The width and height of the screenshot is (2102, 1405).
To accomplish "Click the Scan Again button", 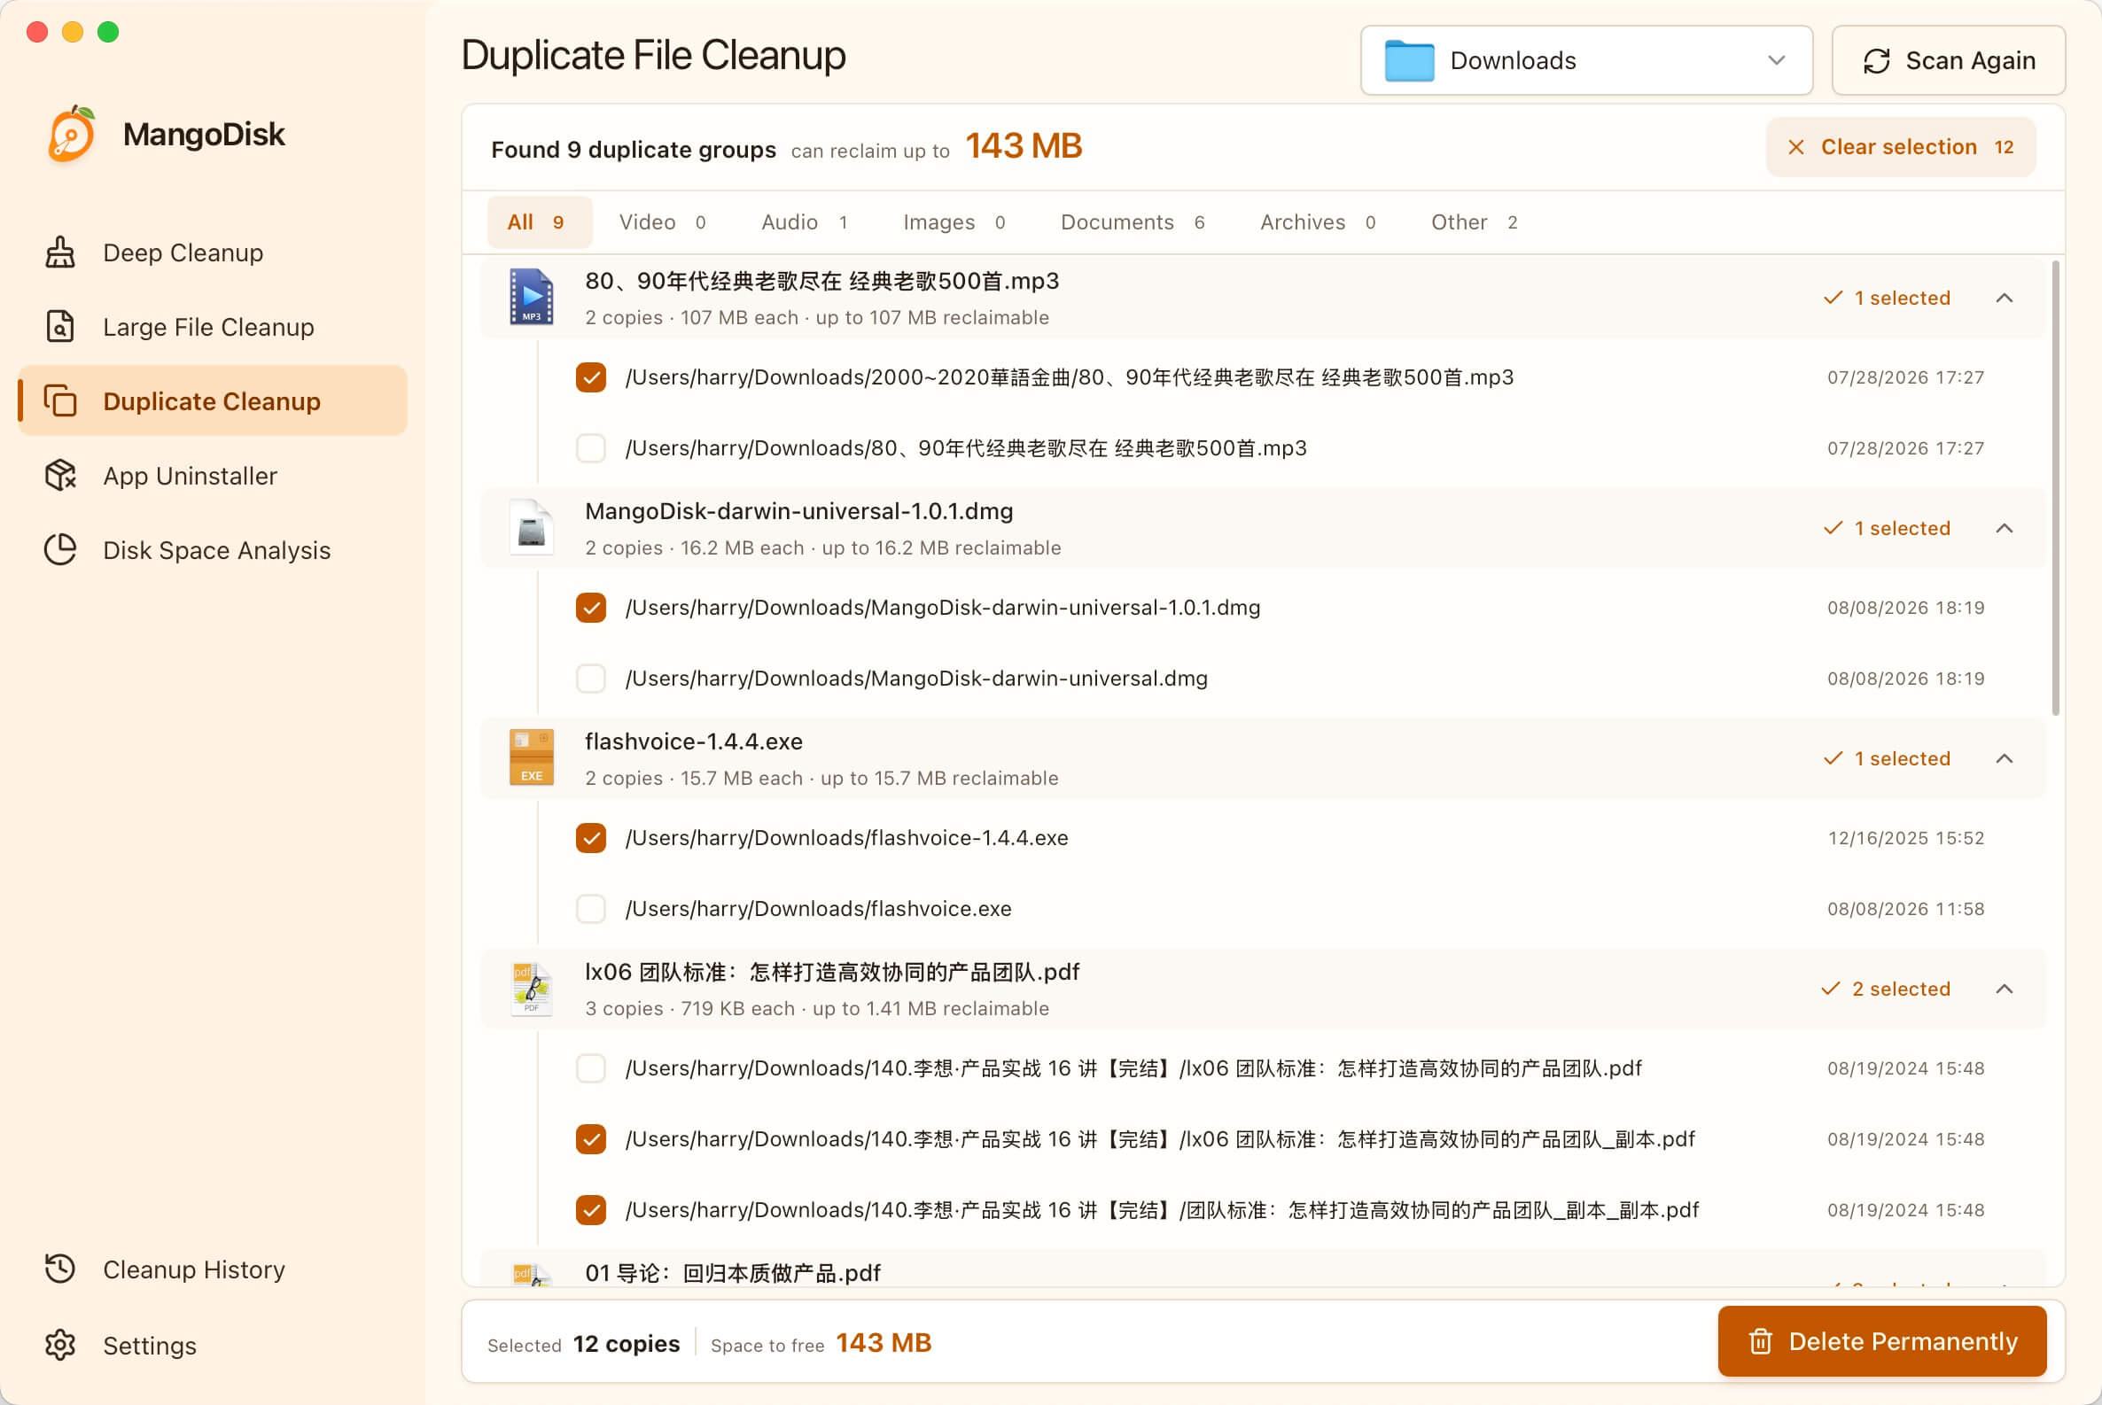I will click(1949, 60).
